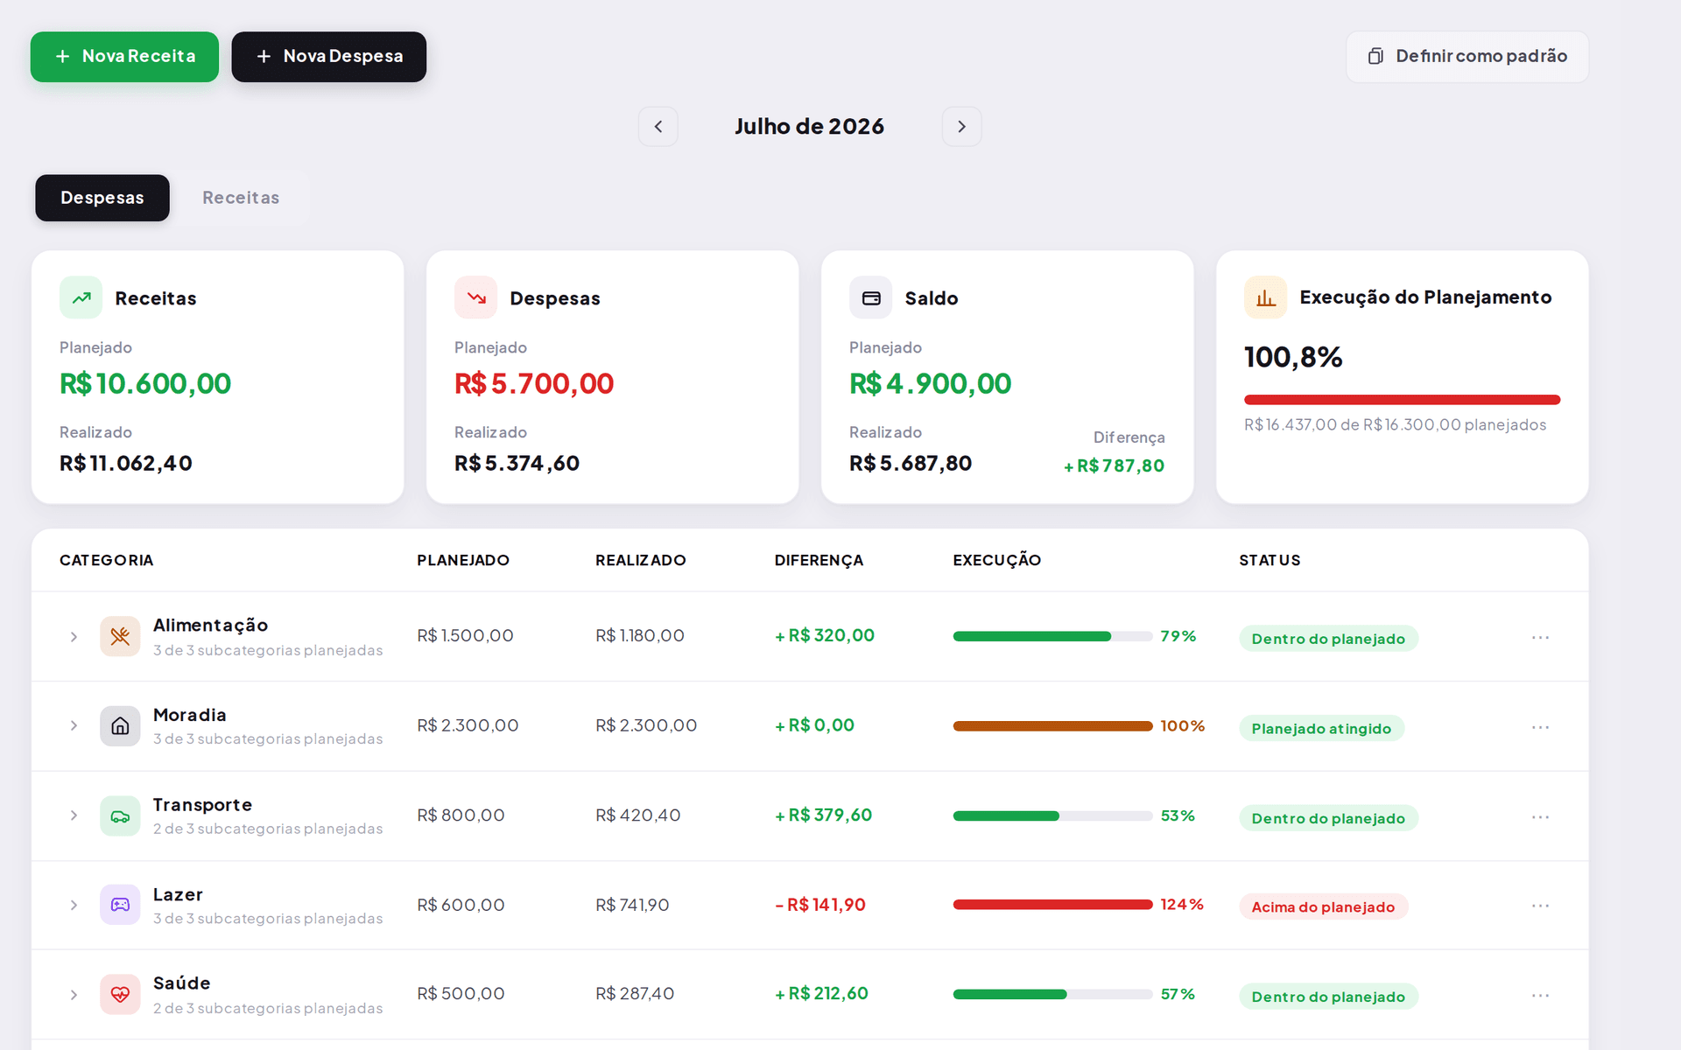Click Definir como padrão button

coord(1467,57)
